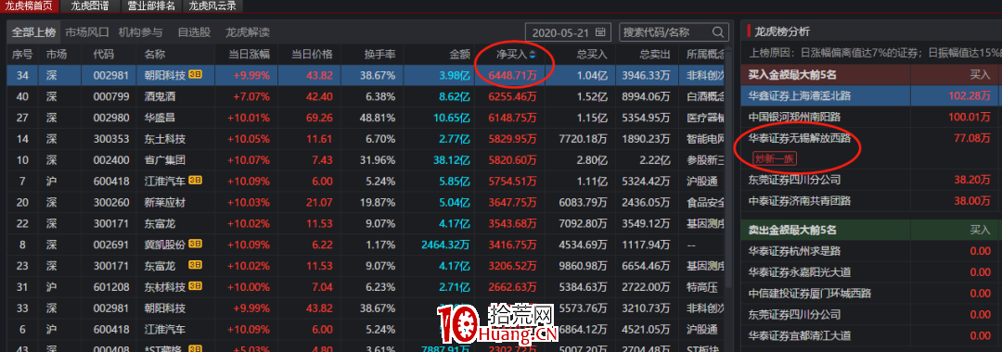Open 营业部排名 tab
1002x352 pixels.
[x=151, y=6]
